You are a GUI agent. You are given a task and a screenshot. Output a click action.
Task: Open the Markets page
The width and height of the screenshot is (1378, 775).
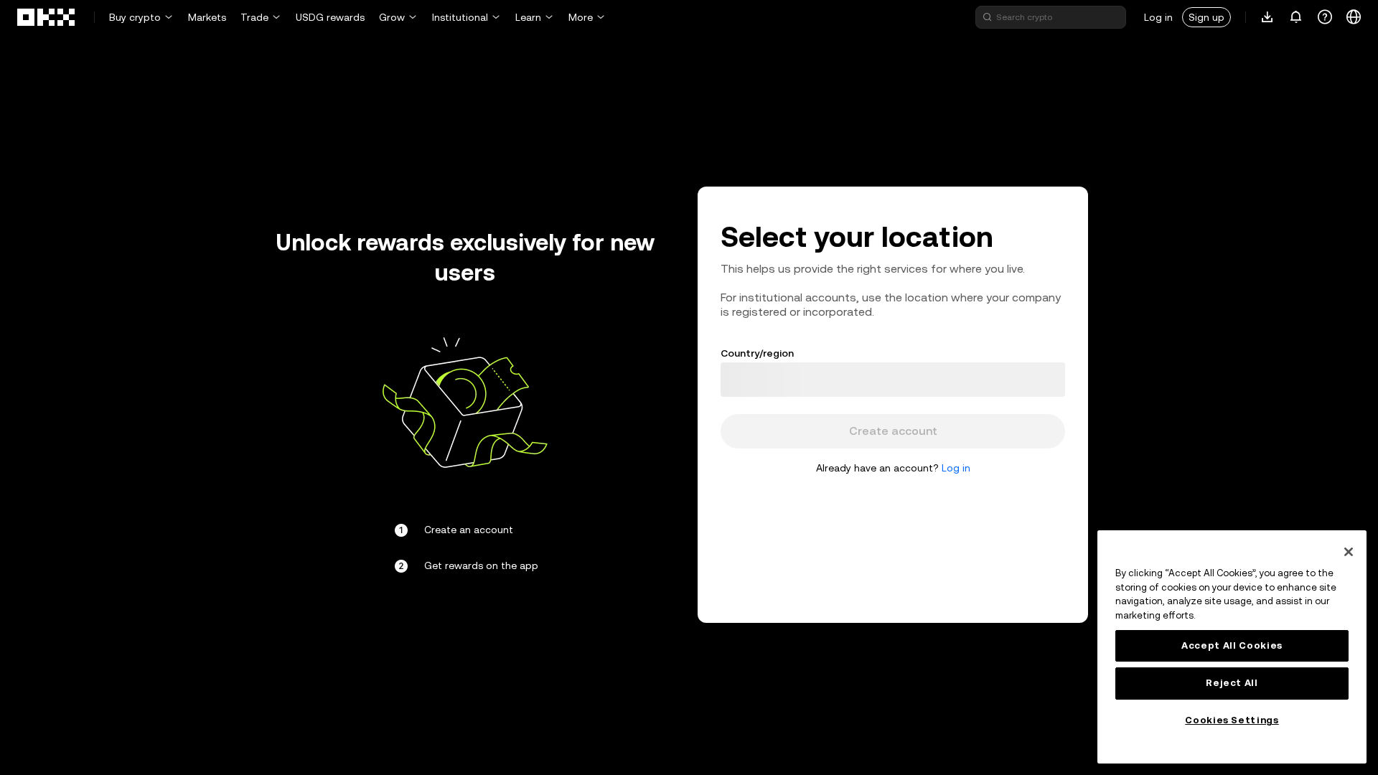tap(207, 17)
